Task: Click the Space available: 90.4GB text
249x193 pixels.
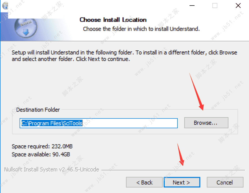Action: [41, 154]
